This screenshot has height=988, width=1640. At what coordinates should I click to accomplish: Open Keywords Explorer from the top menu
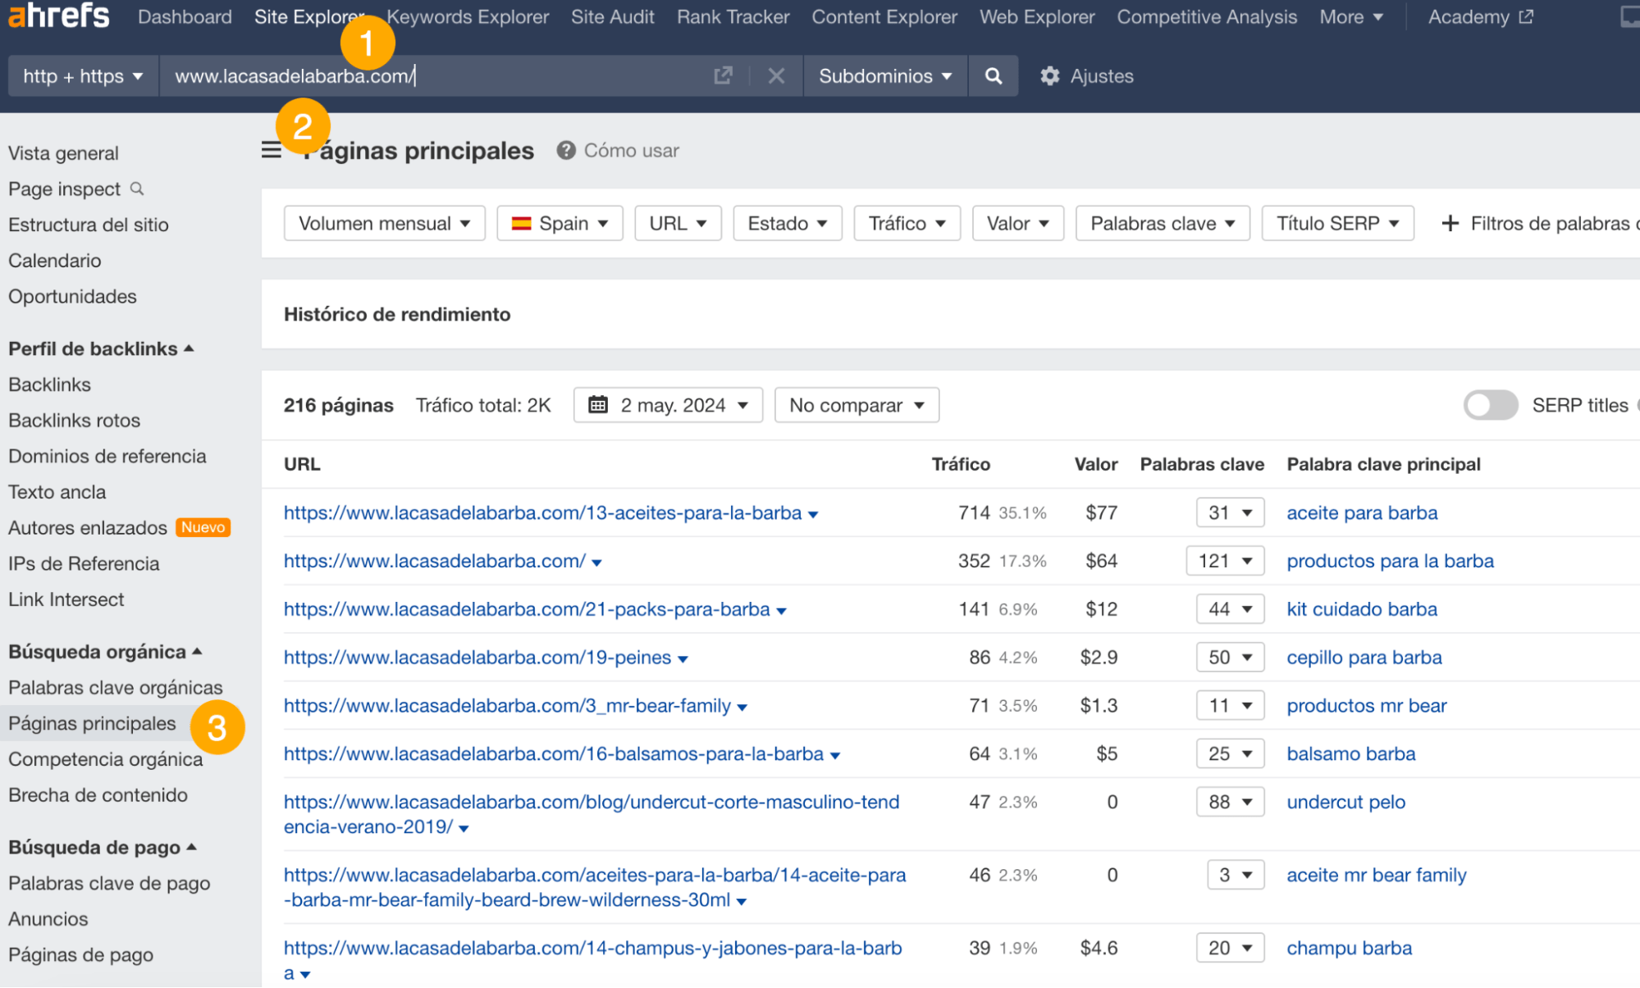(468, 16)
